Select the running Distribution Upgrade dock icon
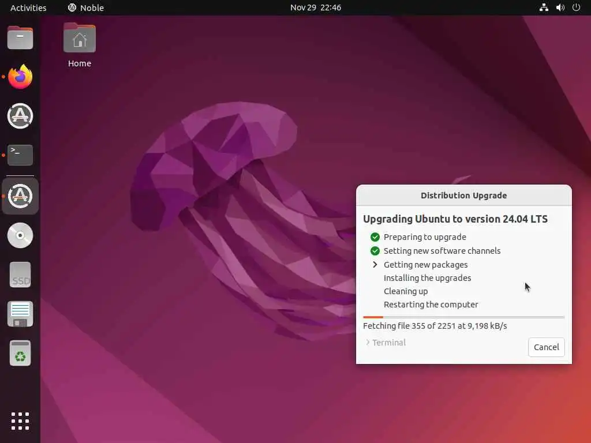Viewport: 591px width, 443px height. click(20, 196)
